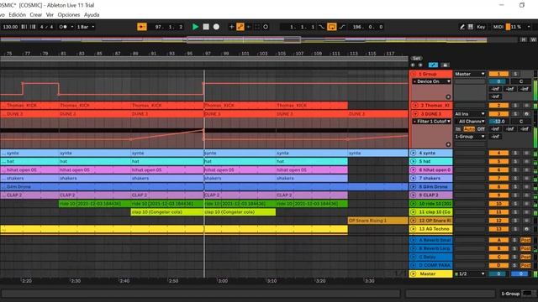Unfold the 2 Thomas KICK track
Viewport: 538px width, 302px height.
click(415, 106)
